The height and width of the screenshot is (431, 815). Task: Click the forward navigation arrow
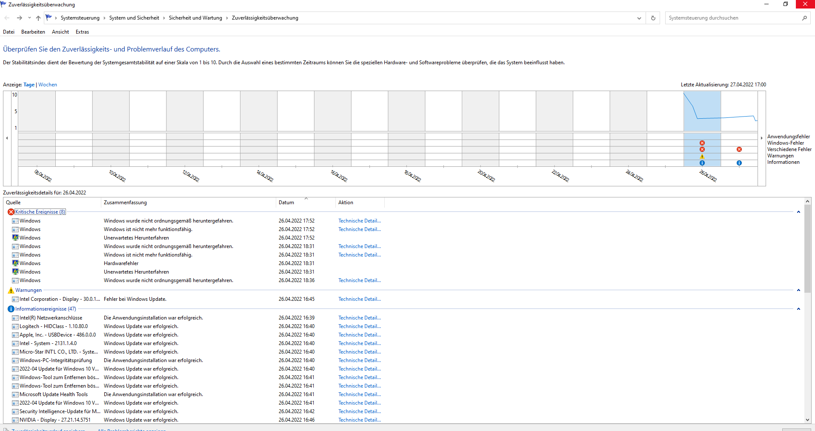pyautogui.click(x=19, y=18)
